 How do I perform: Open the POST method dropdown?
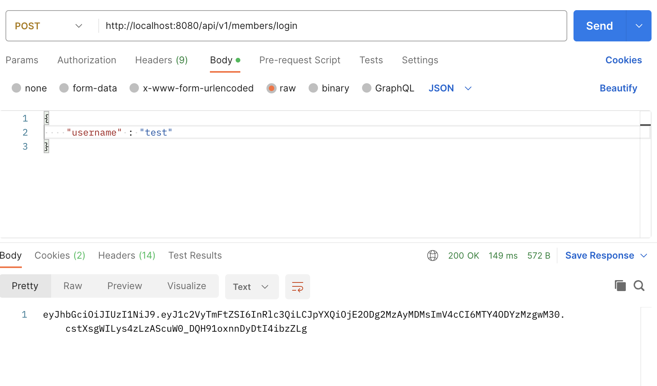coord(49,26)
